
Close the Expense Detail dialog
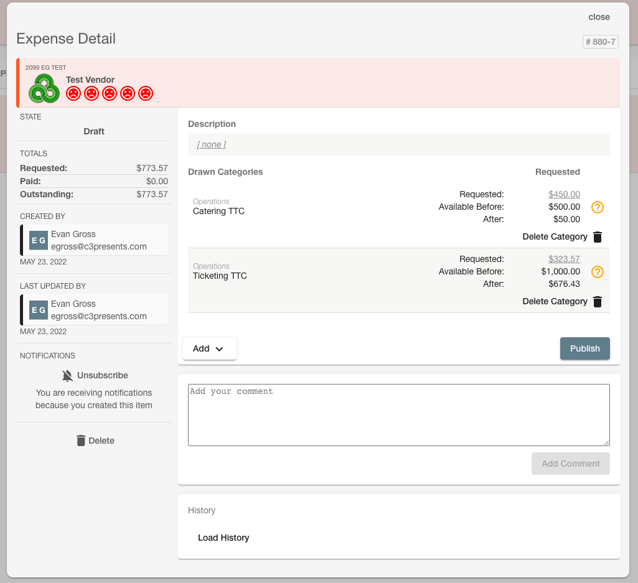pos(599,17)
